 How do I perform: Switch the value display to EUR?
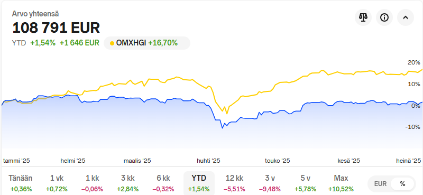(x=380, y=184)
